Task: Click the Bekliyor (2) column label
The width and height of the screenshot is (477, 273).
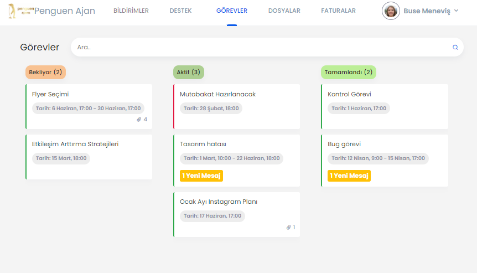Action: click(x=45, y=72)
